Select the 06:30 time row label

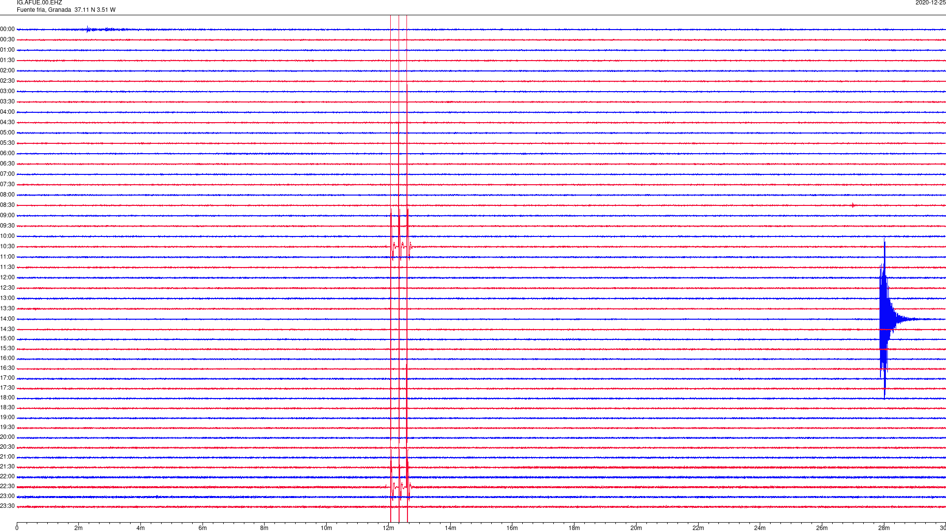click(7, 164)
